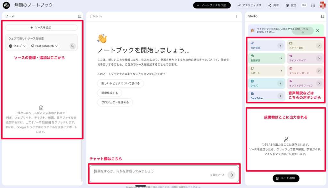Send the chat message with the arrow button
Viewport: 328px width, 188px height.
point(231,175)
